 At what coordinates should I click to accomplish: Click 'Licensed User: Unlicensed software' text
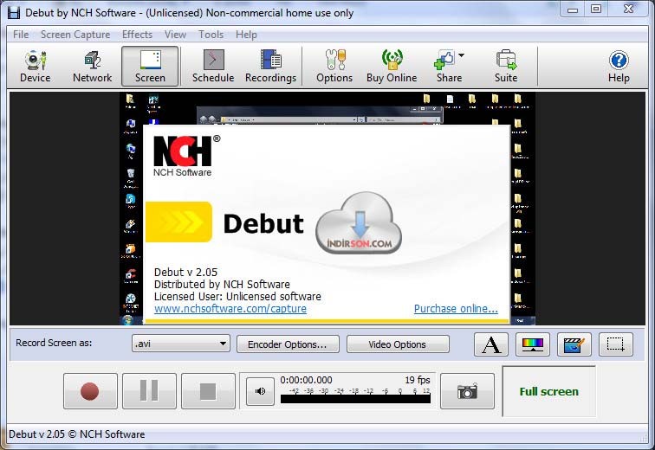[x=237, y=297]
